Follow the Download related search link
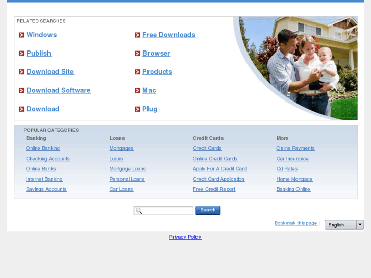Screen dimensions: 371x278 pos(43,109)
